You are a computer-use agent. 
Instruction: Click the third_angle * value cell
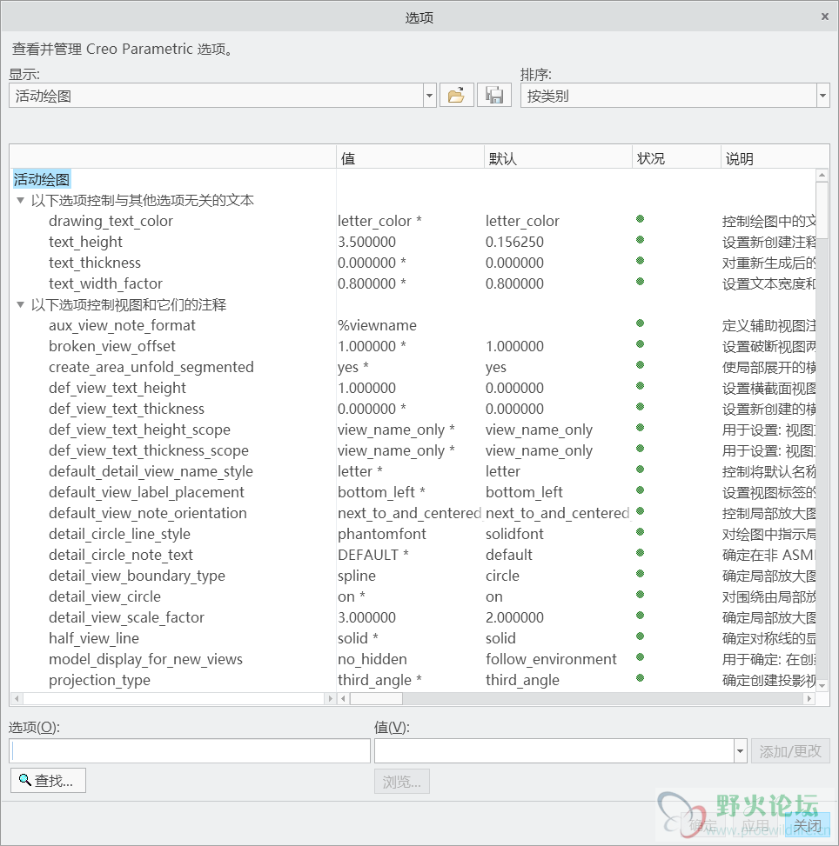point(379,680)
